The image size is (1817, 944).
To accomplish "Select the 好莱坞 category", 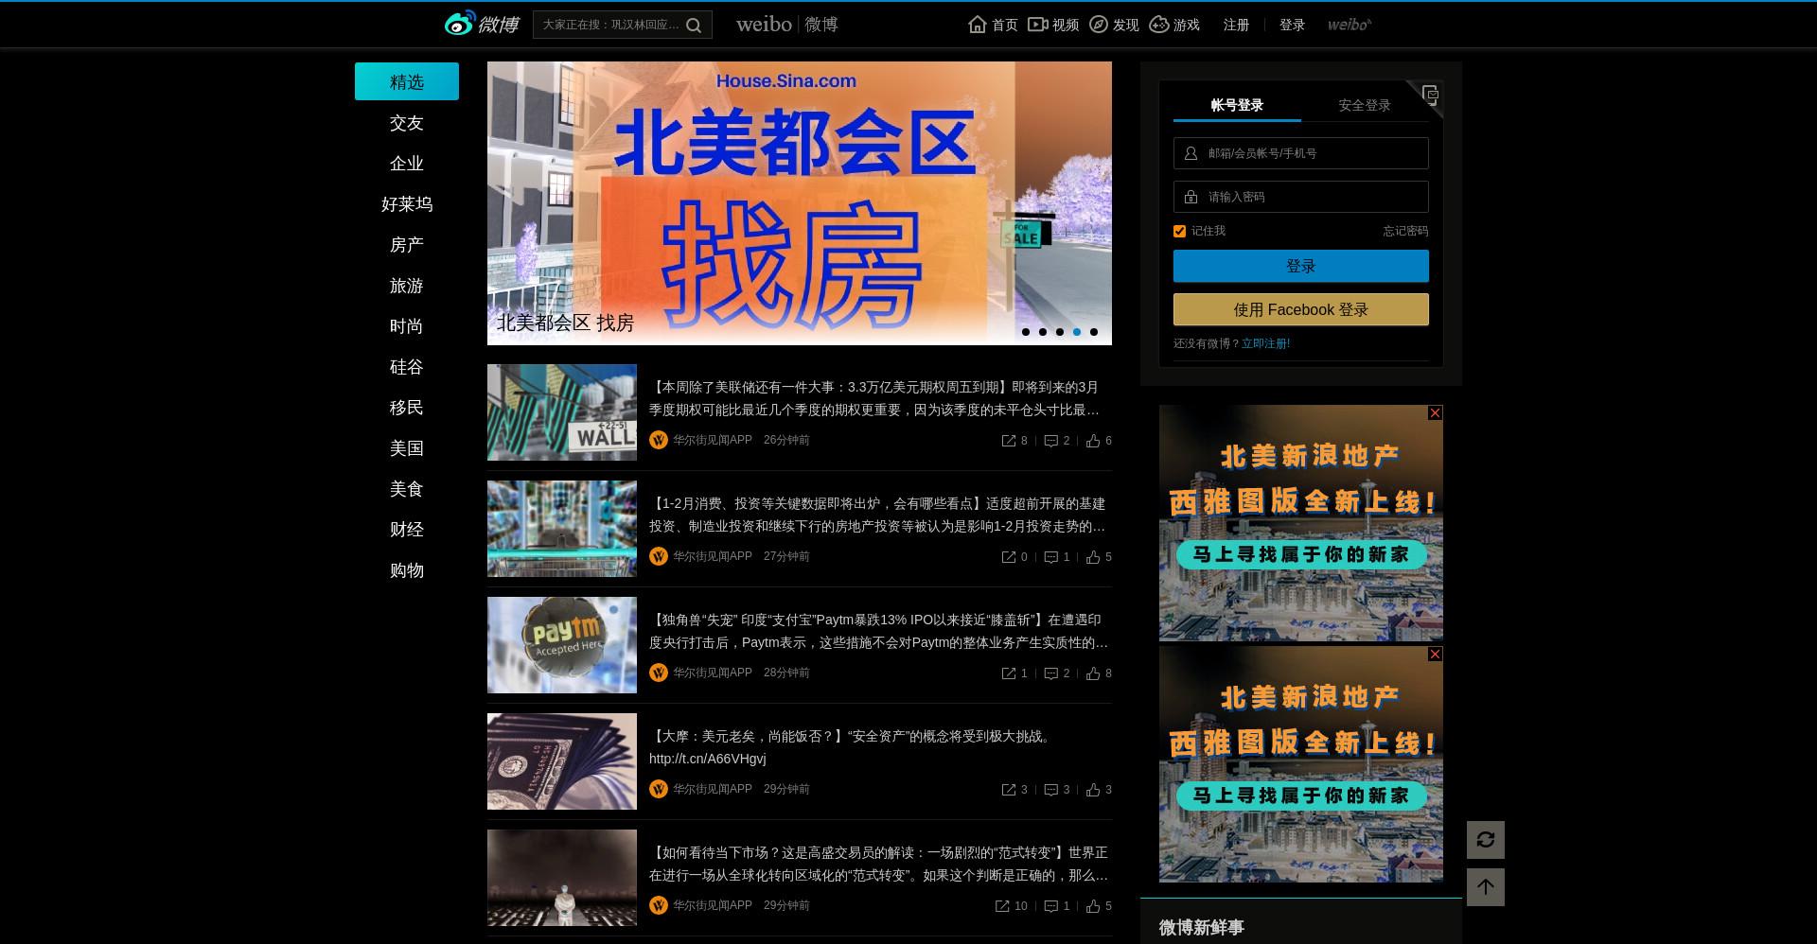I will [x=407, y=204].
